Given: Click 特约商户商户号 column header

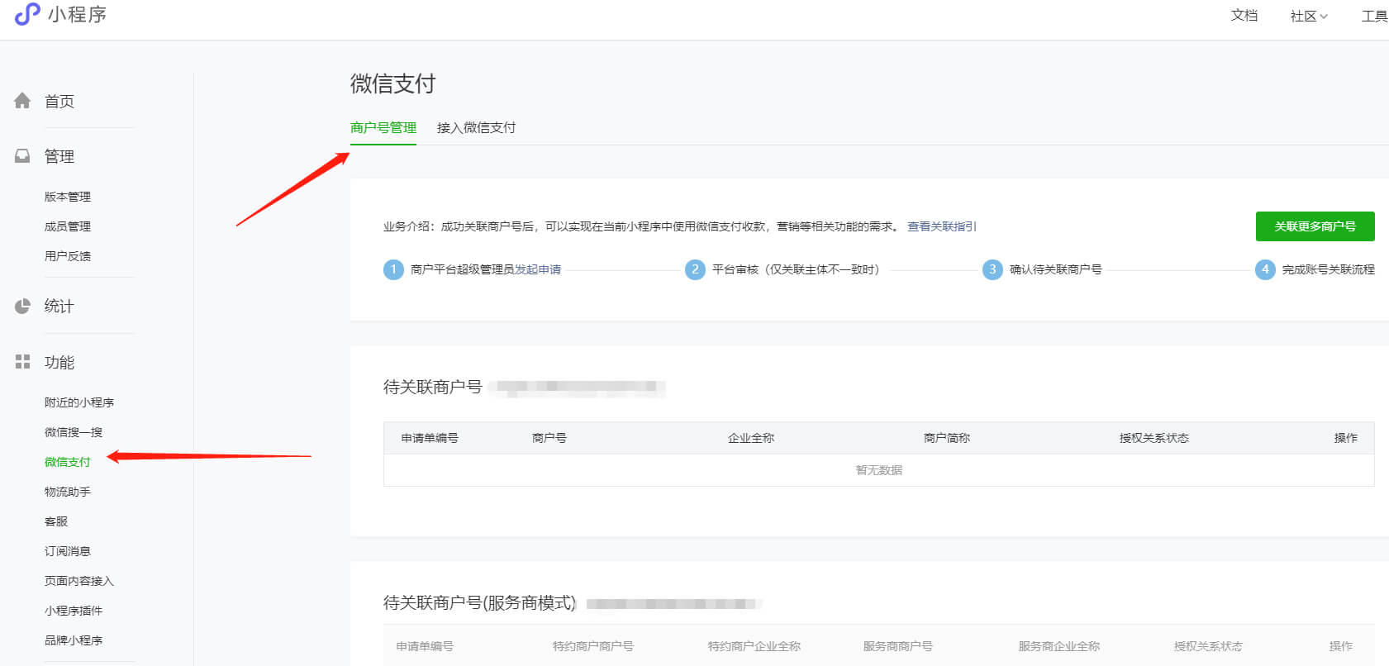Looking at the screenshot, I should point(593,646).
